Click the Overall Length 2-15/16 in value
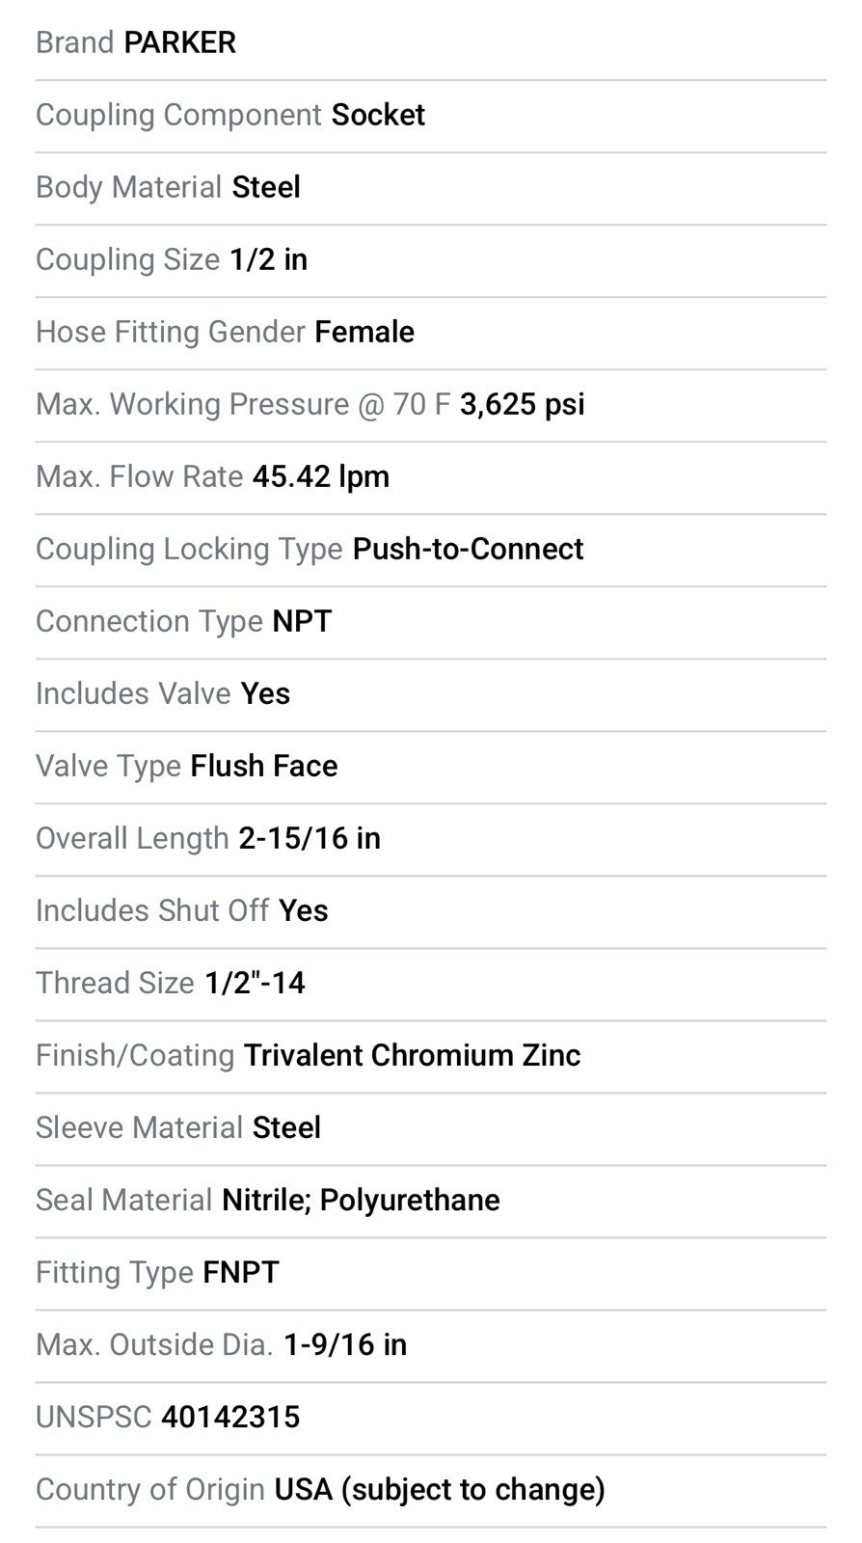862x1543 pixels. 310,838
